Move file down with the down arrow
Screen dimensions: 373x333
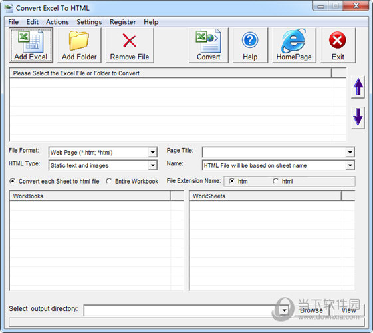[x=358, y=117]
